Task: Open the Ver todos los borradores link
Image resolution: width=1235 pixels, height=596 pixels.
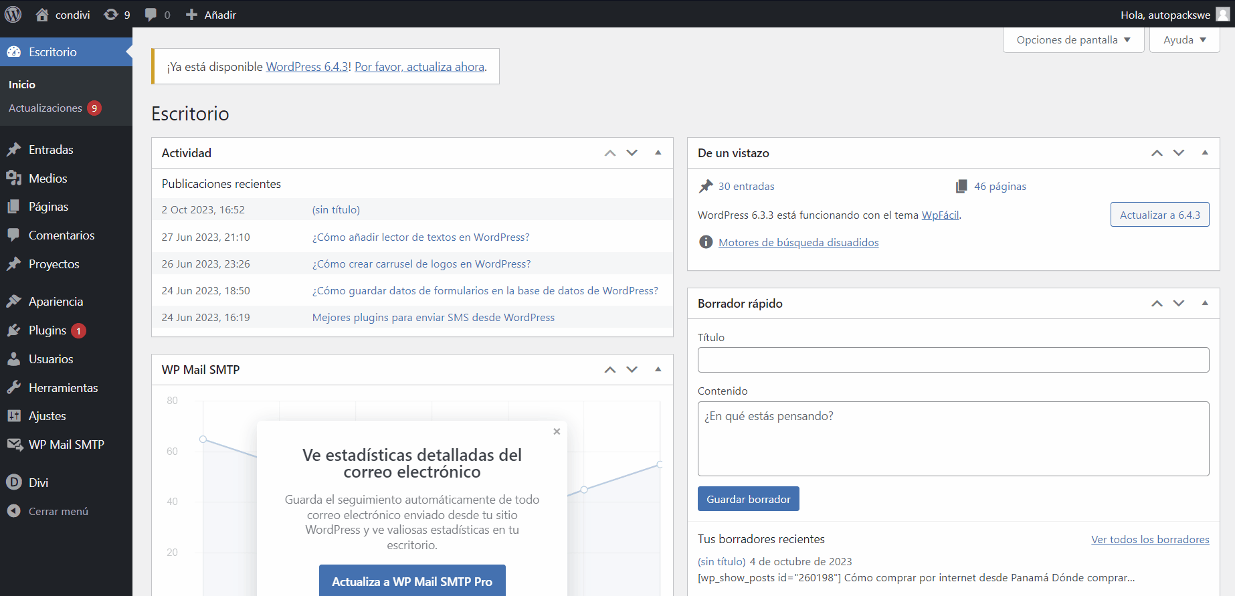Action: [1150, 539]
